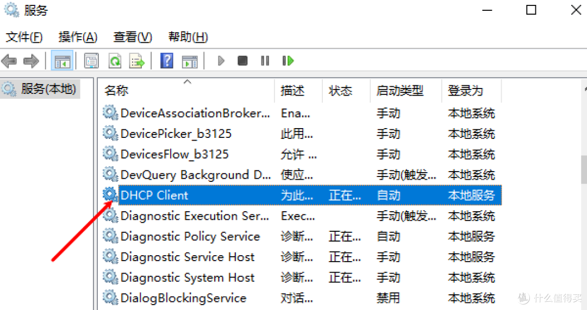Click the Start Service play icon
This screenshot has width=587, height=310.
tap(221, 61)
